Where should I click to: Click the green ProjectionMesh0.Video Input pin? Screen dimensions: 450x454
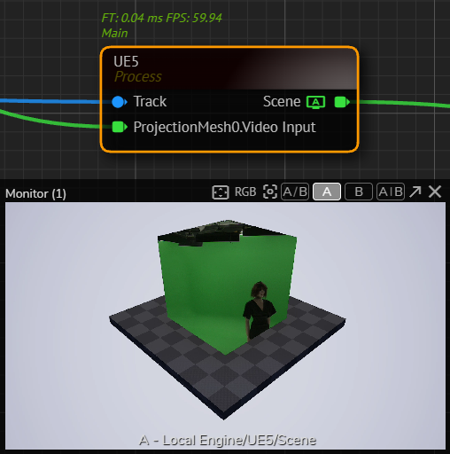[120, 127]
